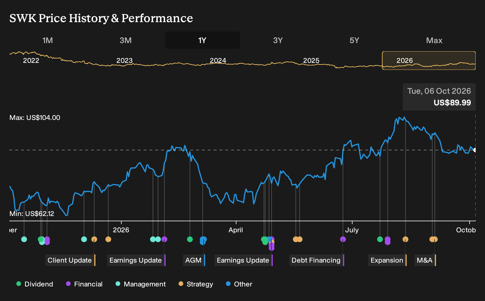
Task: Click the orange Strategy marker above Expansion label
Action: pos(405,239)
